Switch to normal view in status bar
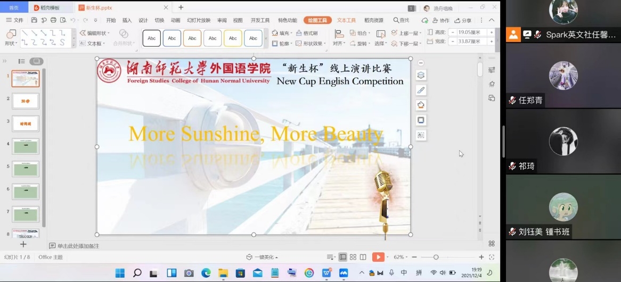 click(343, 257)
